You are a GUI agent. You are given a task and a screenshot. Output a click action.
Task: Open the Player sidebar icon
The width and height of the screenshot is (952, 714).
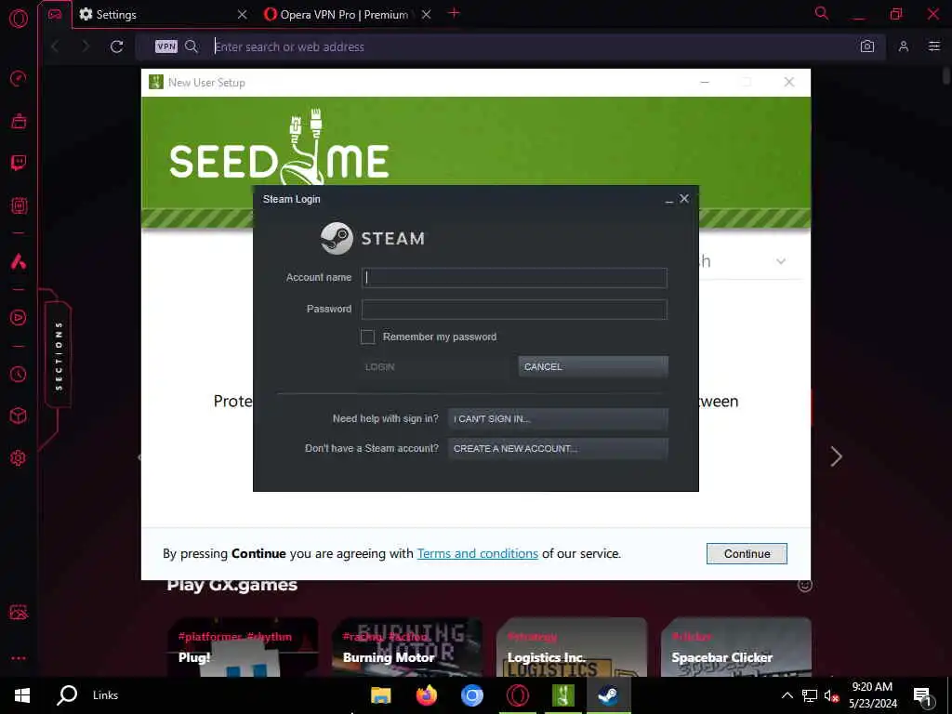(x=19, y=318)
